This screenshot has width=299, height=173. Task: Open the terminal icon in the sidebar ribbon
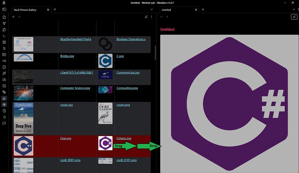4,36
